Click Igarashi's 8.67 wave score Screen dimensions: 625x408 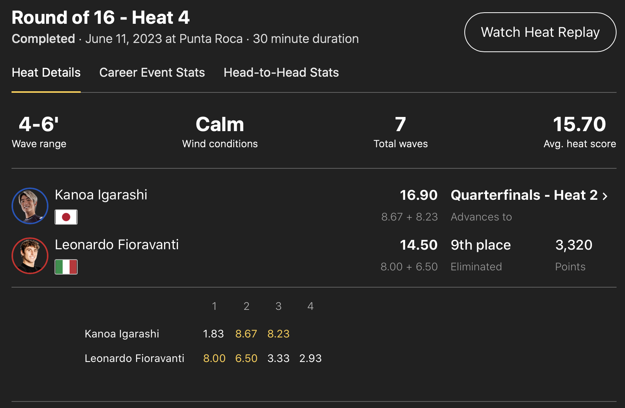(246, 334)
